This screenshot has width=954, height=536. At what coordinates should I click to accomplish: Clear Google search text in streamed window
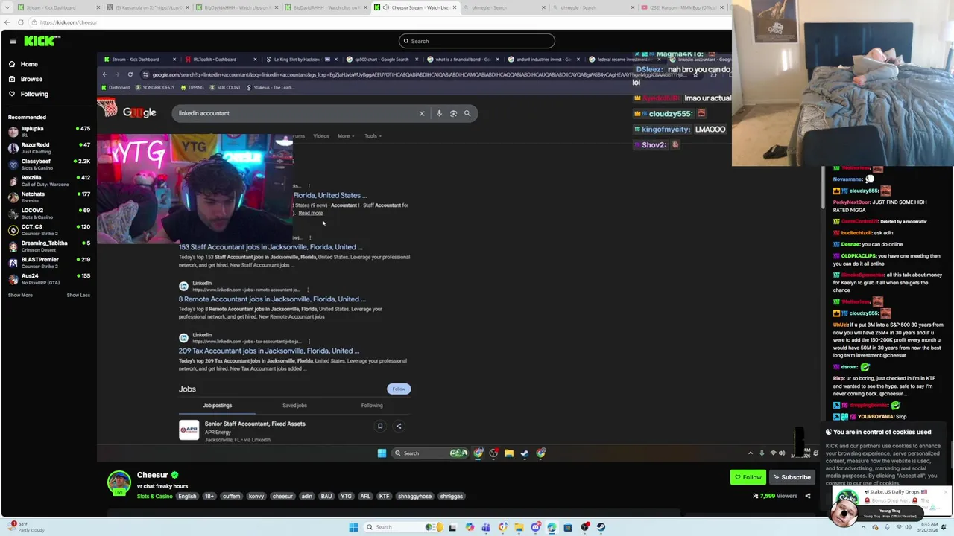click(x=422, y=113)
